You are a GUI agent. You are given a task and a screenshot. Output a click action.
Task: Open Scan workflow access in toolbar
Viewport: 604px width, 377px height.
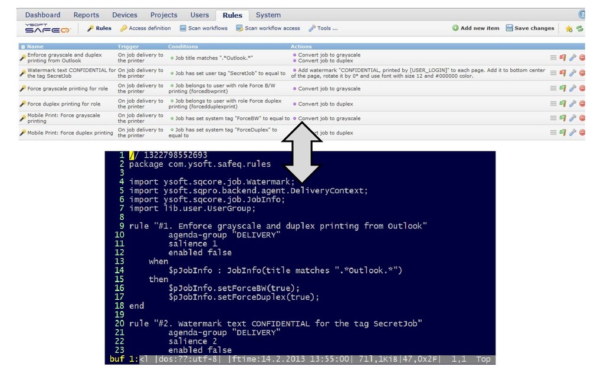pos(268,28)
